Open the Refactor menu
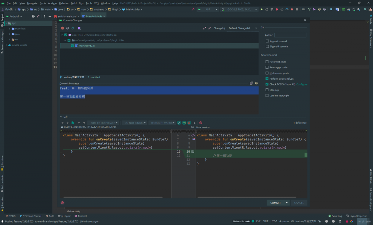 pos(64,3)
